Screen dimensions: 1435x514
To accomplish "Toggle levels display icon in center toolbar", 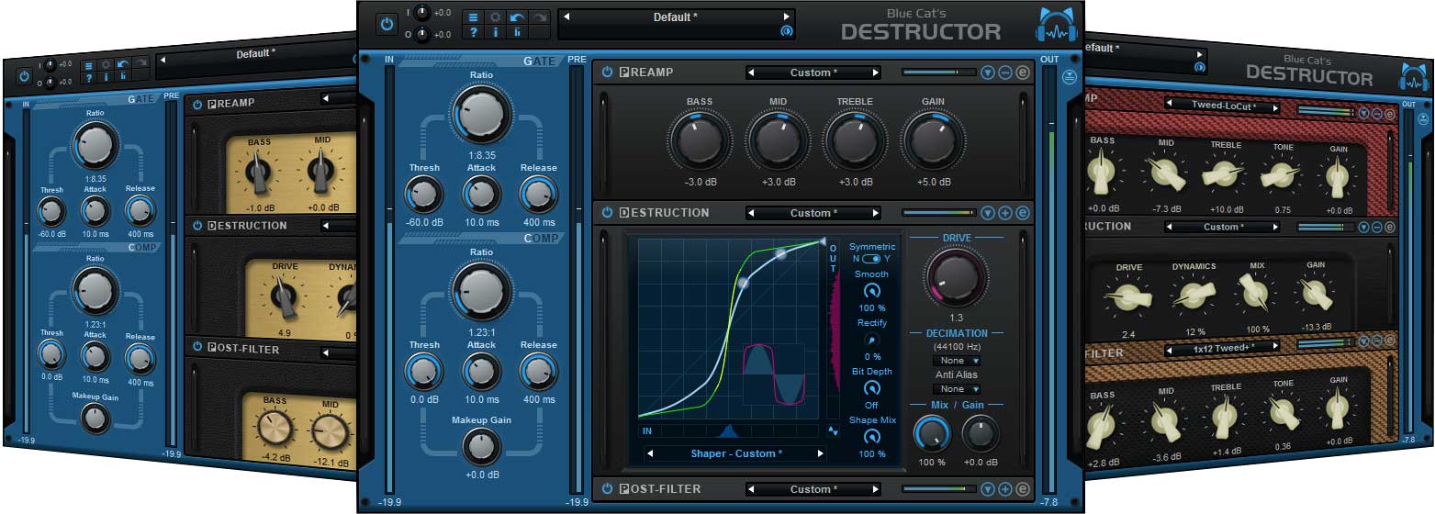I will (518, 33).
